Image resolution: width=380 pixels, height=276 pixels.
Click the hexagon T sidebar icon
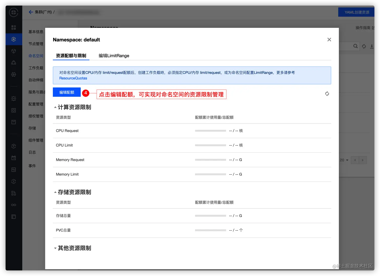14,146
